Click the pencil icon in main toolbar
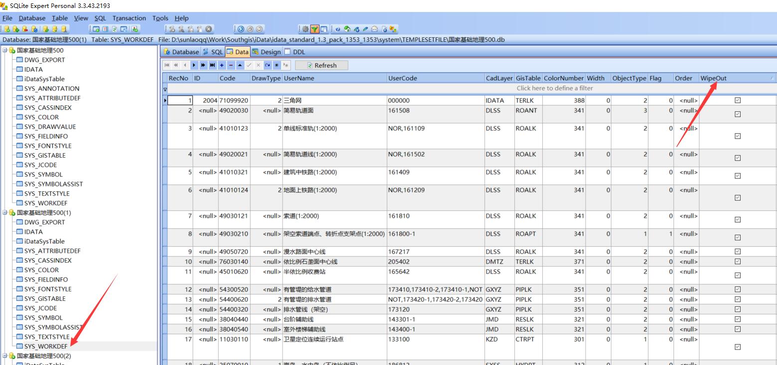This screenshot has width=777, height=365. tap(365, 29)
